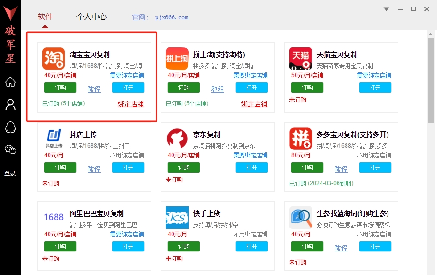
Task: Click 订购 button for 天猫宝贝复制
Action: click(307, 87)
